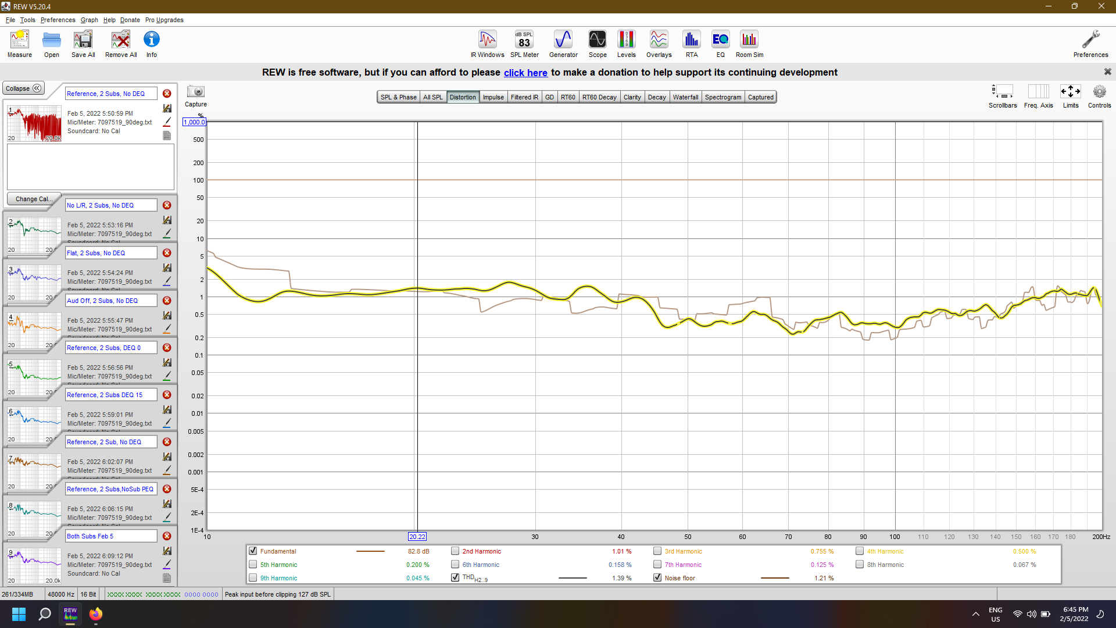Open the Tools menu
Screen dimensions: 1116x628
point(27,20)
